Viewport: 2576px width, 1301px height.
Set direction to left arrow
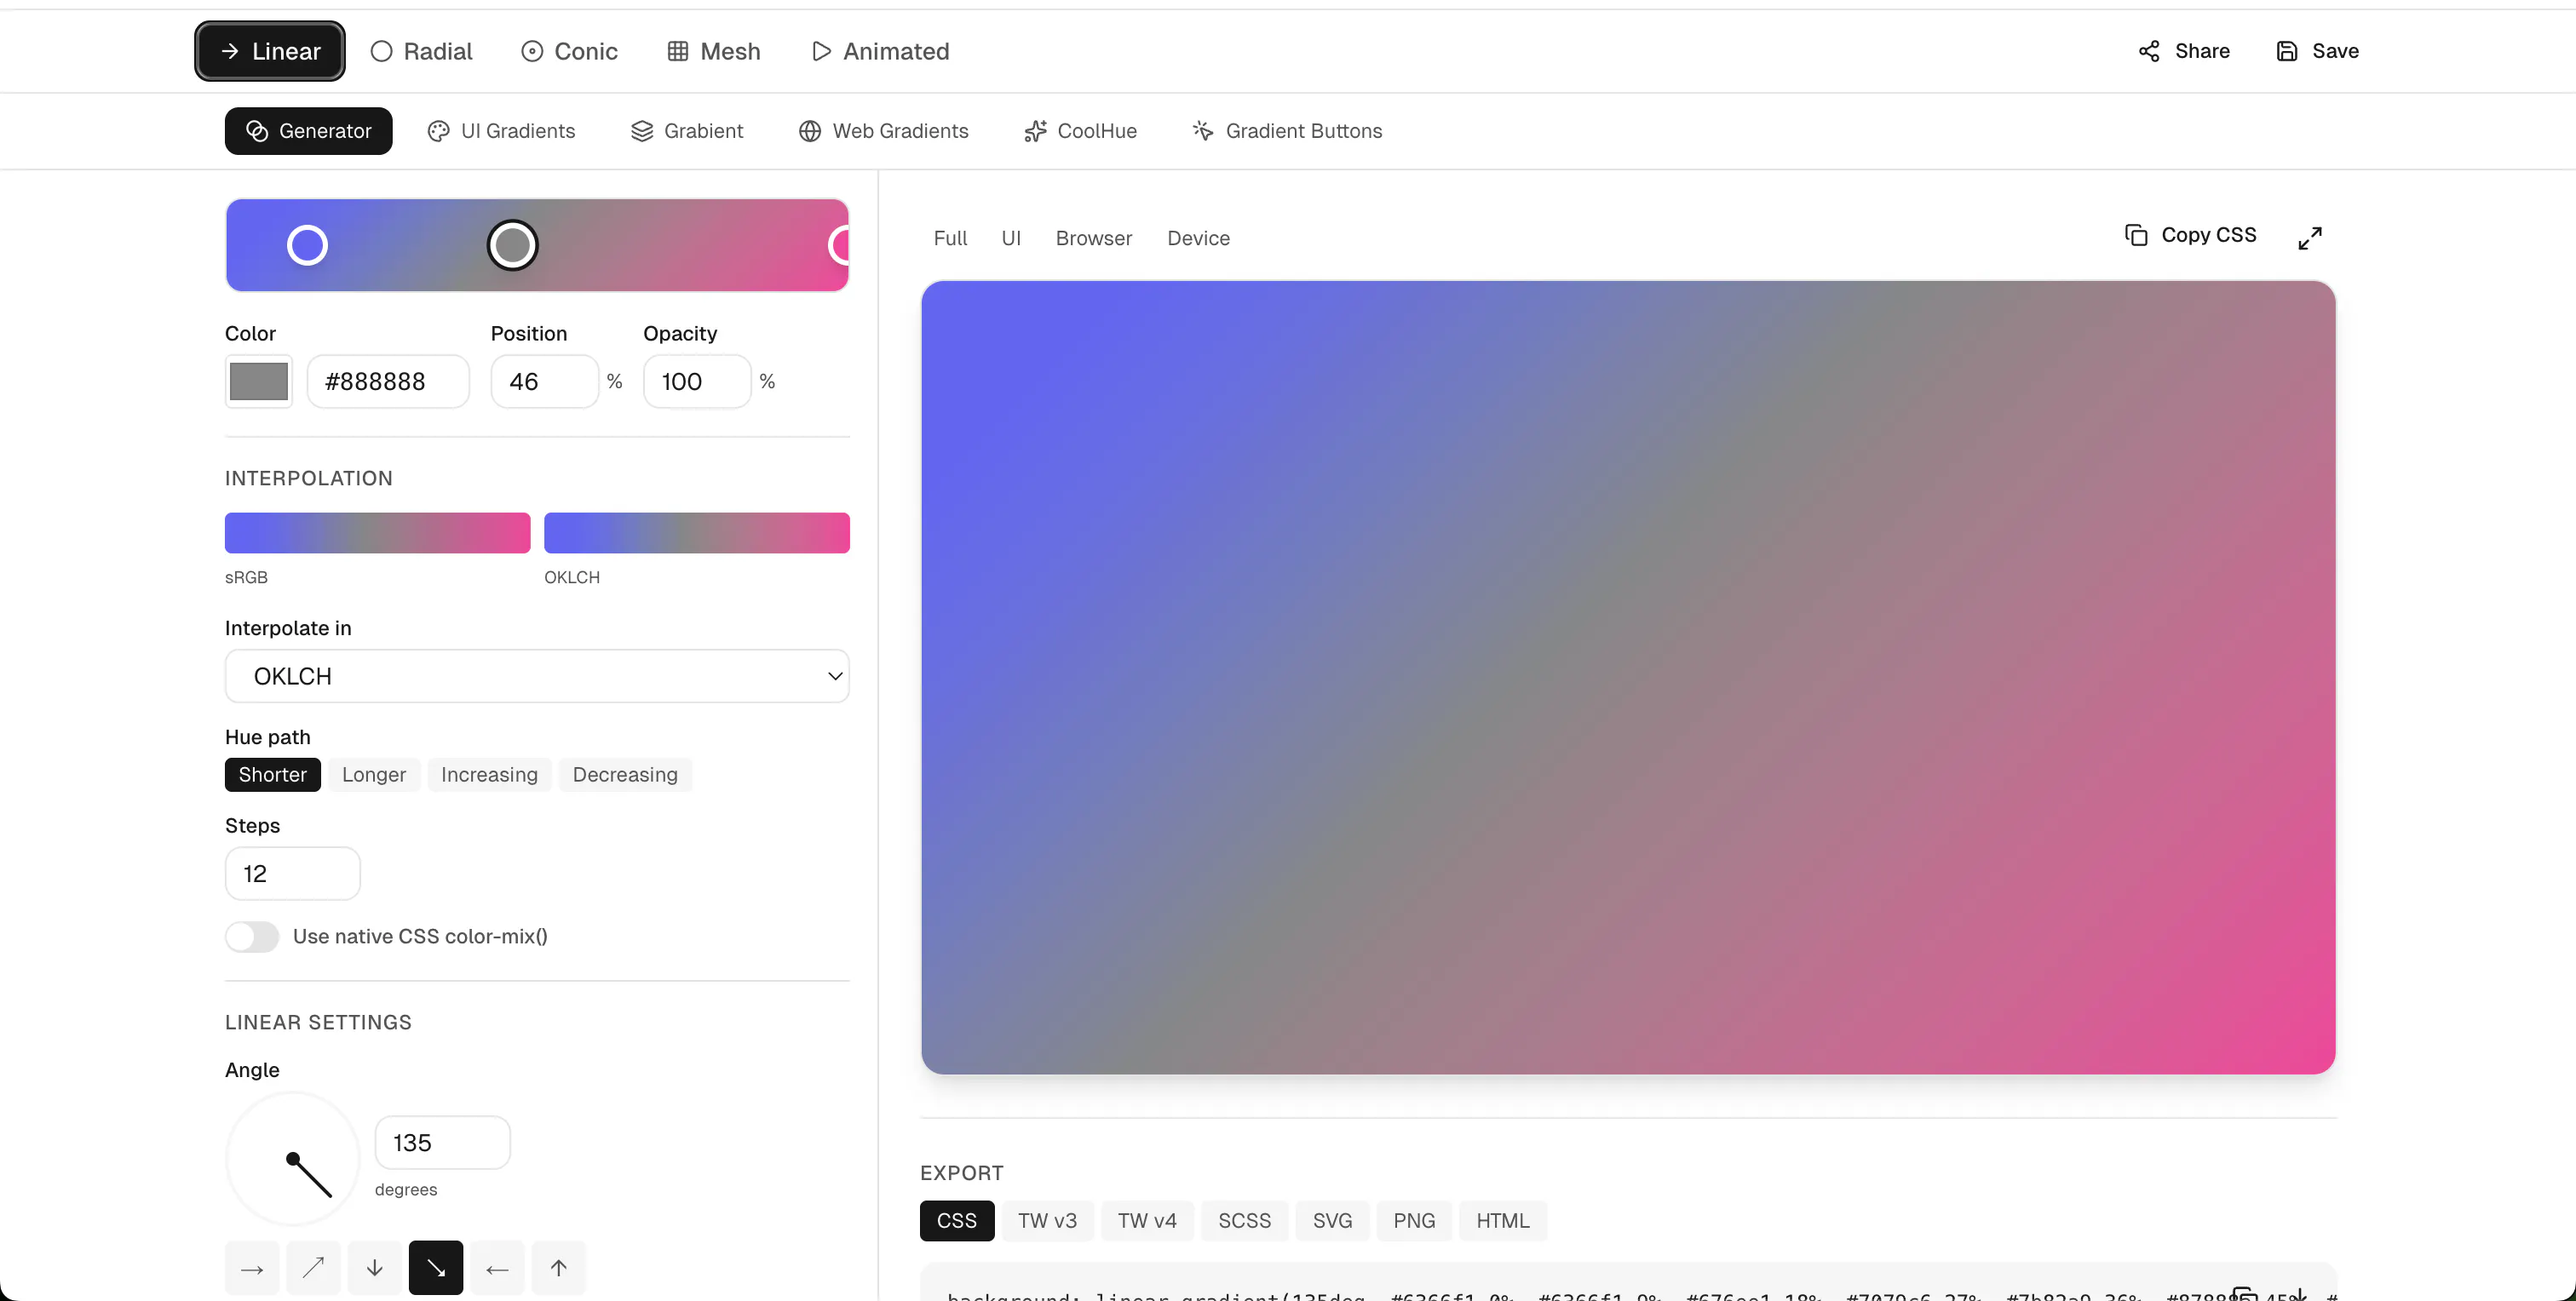click(497, 1268)
